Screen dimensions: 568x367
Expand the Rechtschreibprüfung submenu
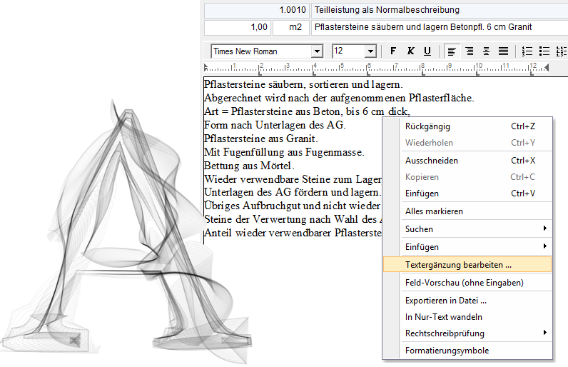(x=467, y=333)
